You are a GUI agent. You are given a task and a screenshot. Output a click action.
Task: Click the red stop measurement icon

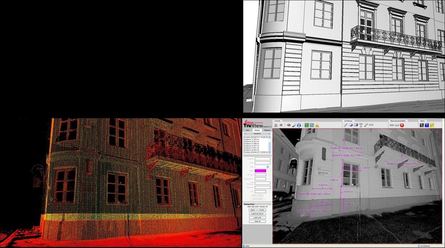[402, 125]
